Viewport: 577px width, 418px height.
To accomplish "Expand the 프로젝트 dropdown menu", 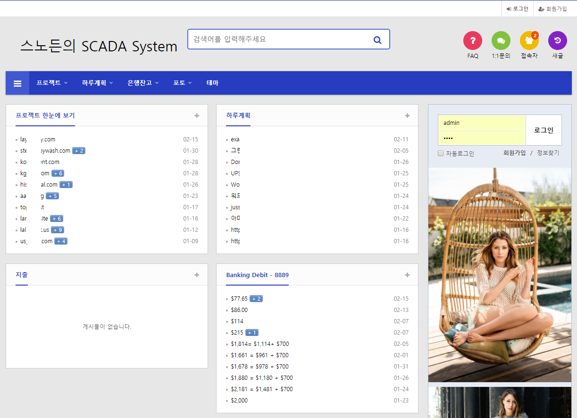I will (x=51, y=83).
